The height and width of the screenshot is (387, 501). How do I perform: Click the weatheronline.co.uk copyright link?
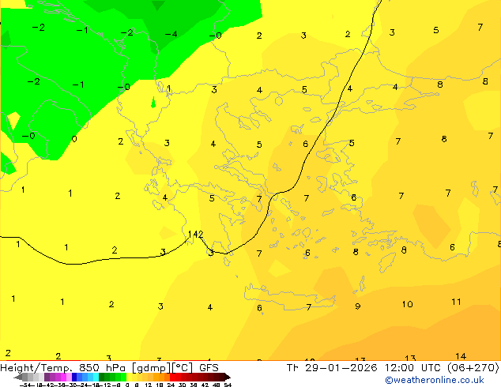pyautogui.click(x=435, y=380)
